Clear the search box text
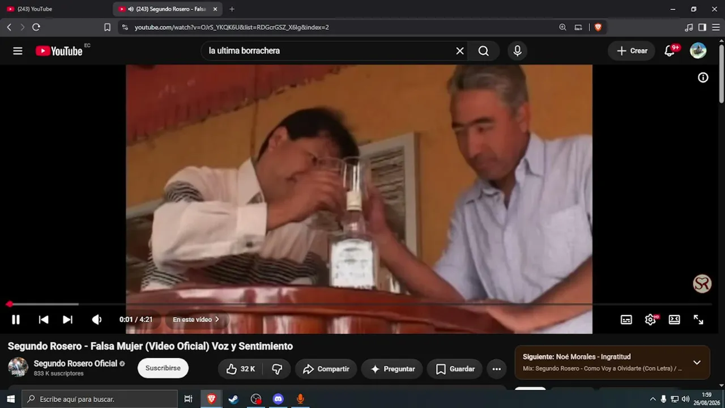 460,51
